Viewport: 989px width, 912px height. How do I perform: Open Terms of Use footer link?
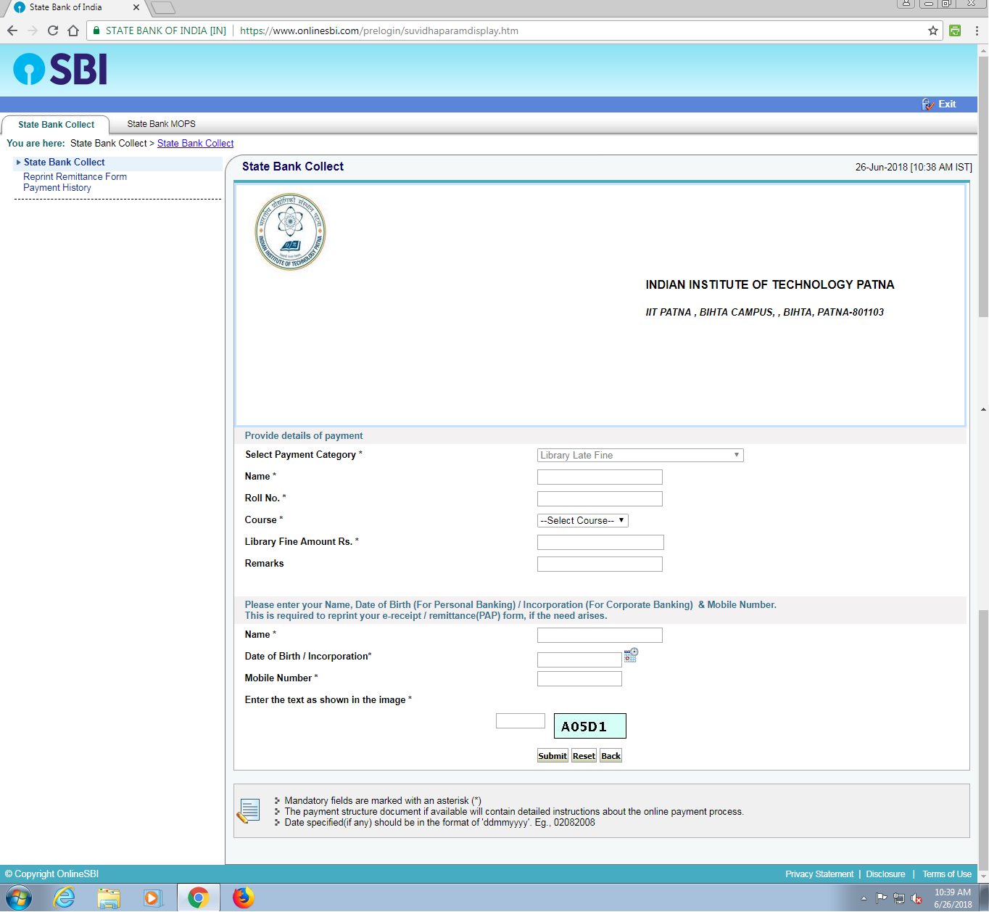coord(947,874)
